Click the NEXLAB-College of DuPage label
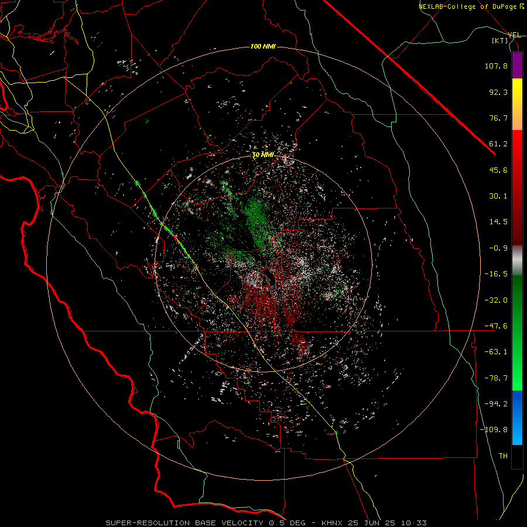The width and height of the screenshot is (527, 527). 471,6
